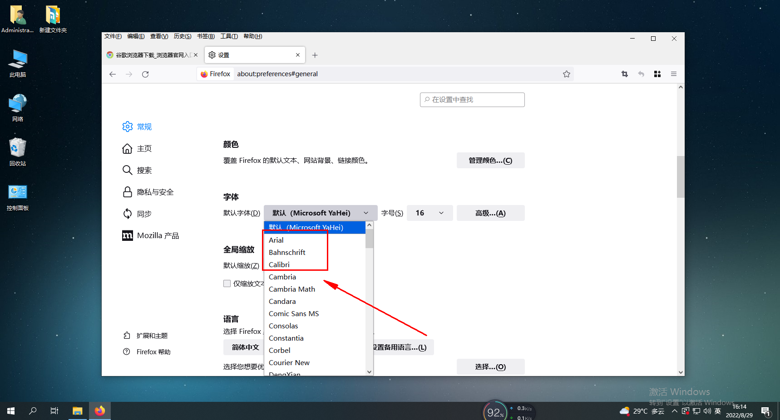Close the 谷歌浏览器下载 tab
The image size is (780, 420).
[x=196, y=55]
